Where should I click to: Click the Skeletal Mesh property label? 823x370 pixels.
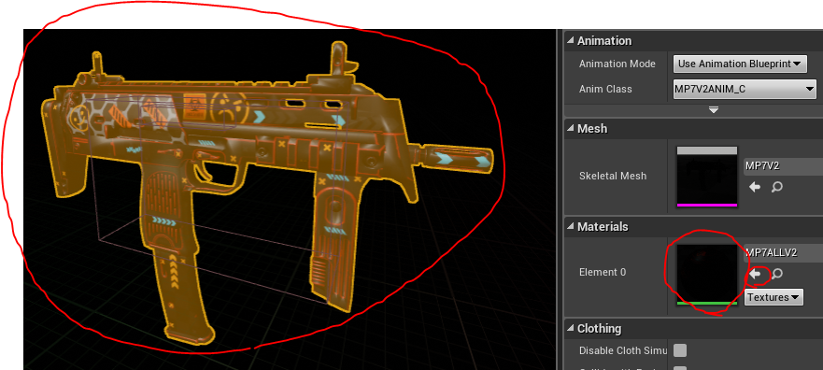point(613,176)
